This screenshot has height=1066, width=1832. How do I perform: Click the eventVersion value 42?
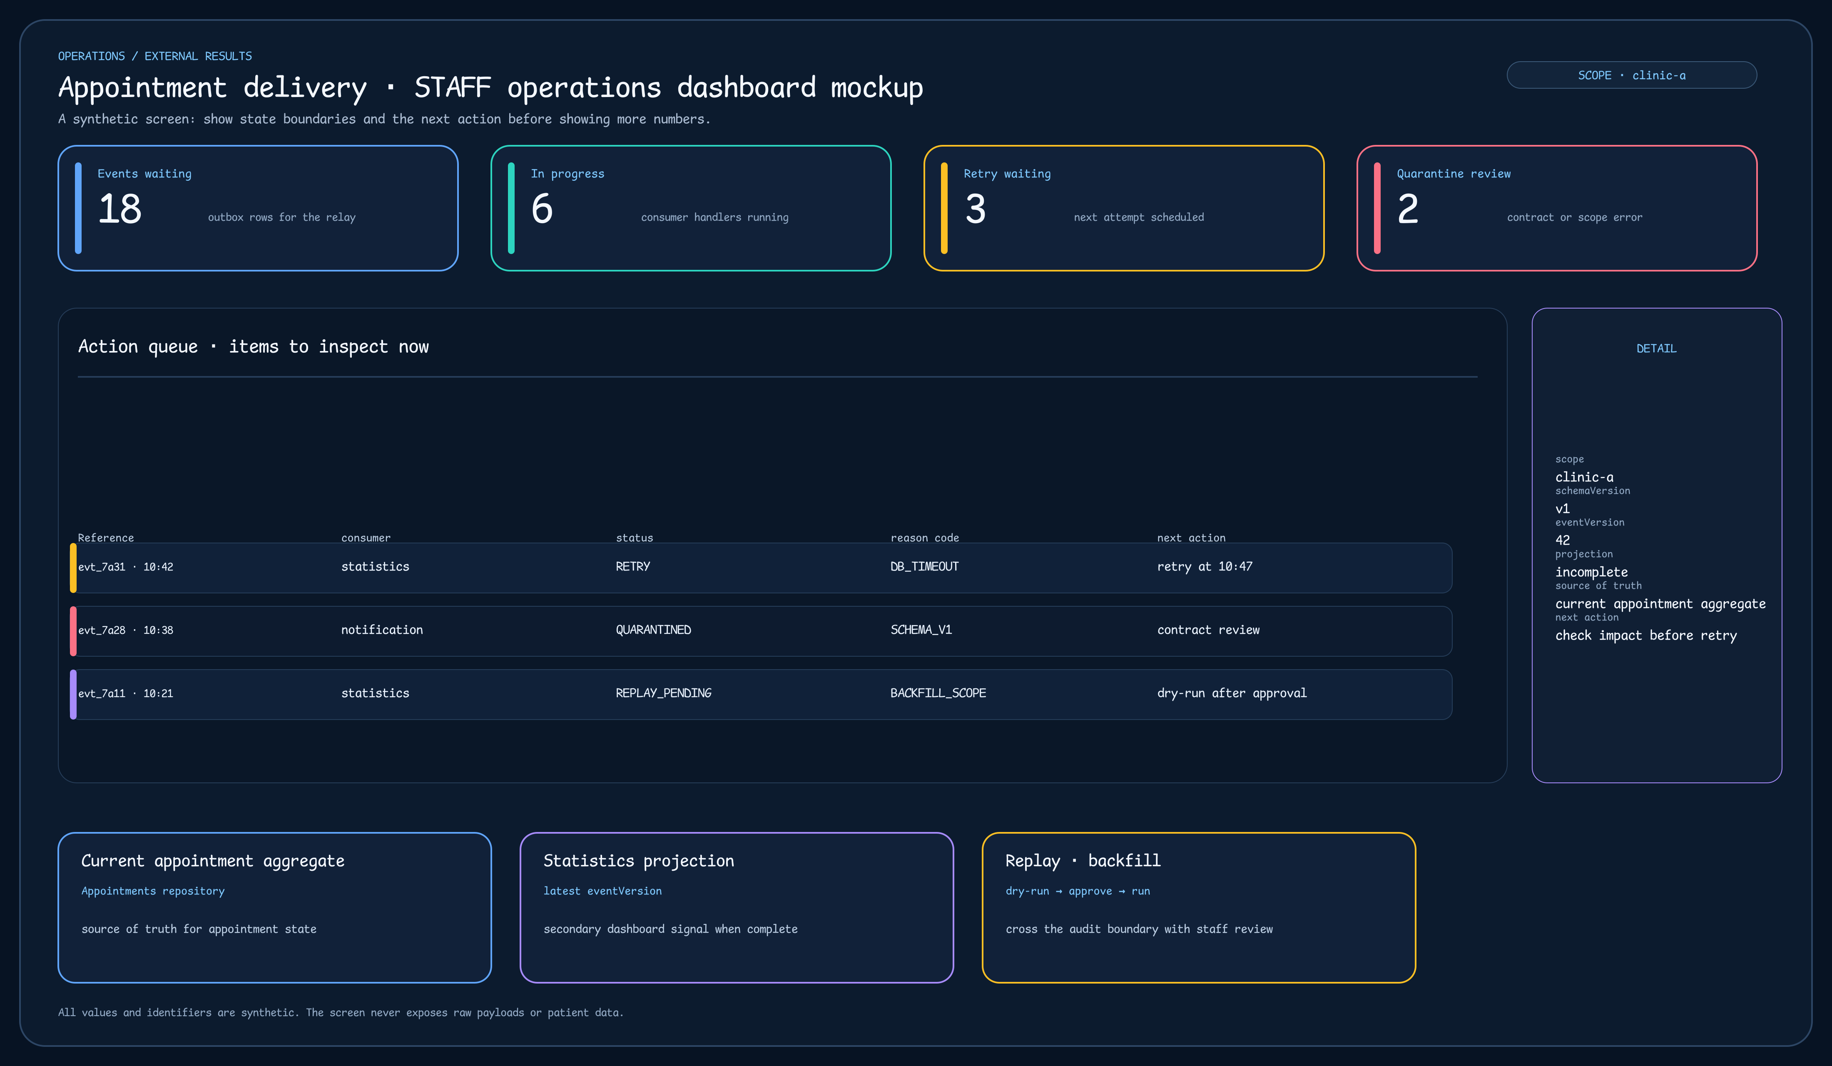click(x=1563, y=540)
